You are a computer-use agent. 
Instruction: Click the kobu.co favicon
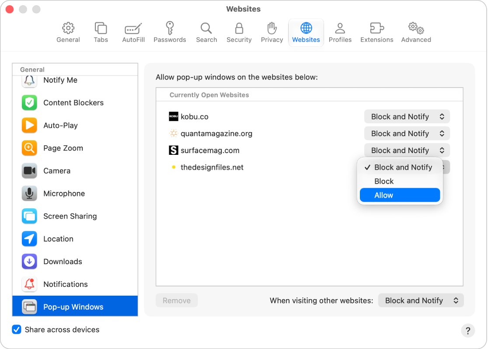pos(173,116)
